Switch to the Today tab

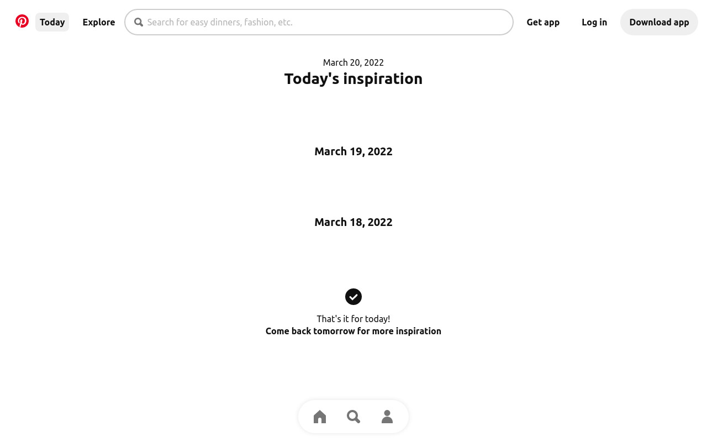coord(52,22)
